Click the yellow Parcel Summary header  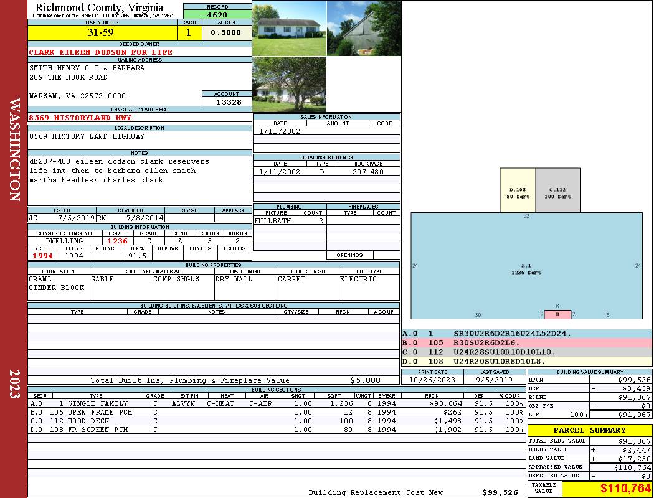590,430
